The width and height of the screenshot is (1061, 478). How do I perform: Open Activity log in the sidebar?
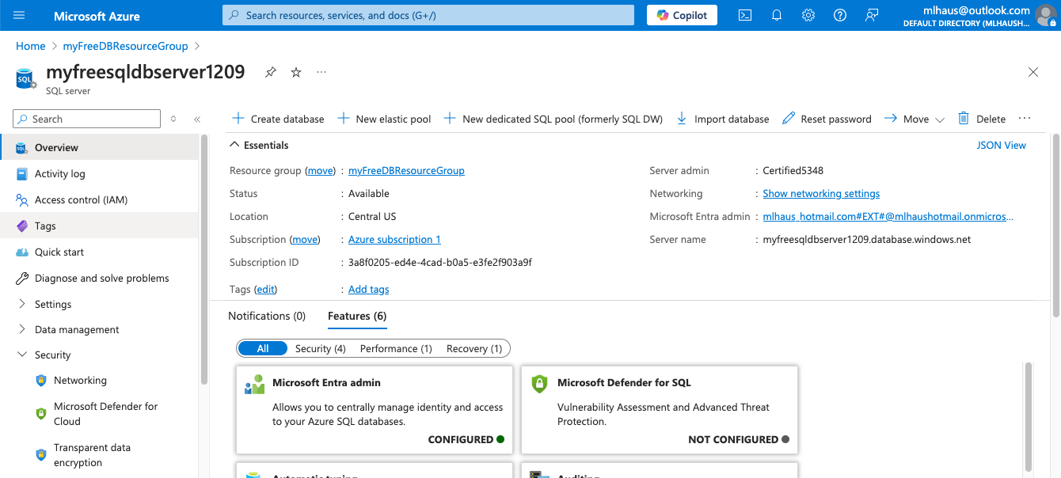tap(99, 173)
